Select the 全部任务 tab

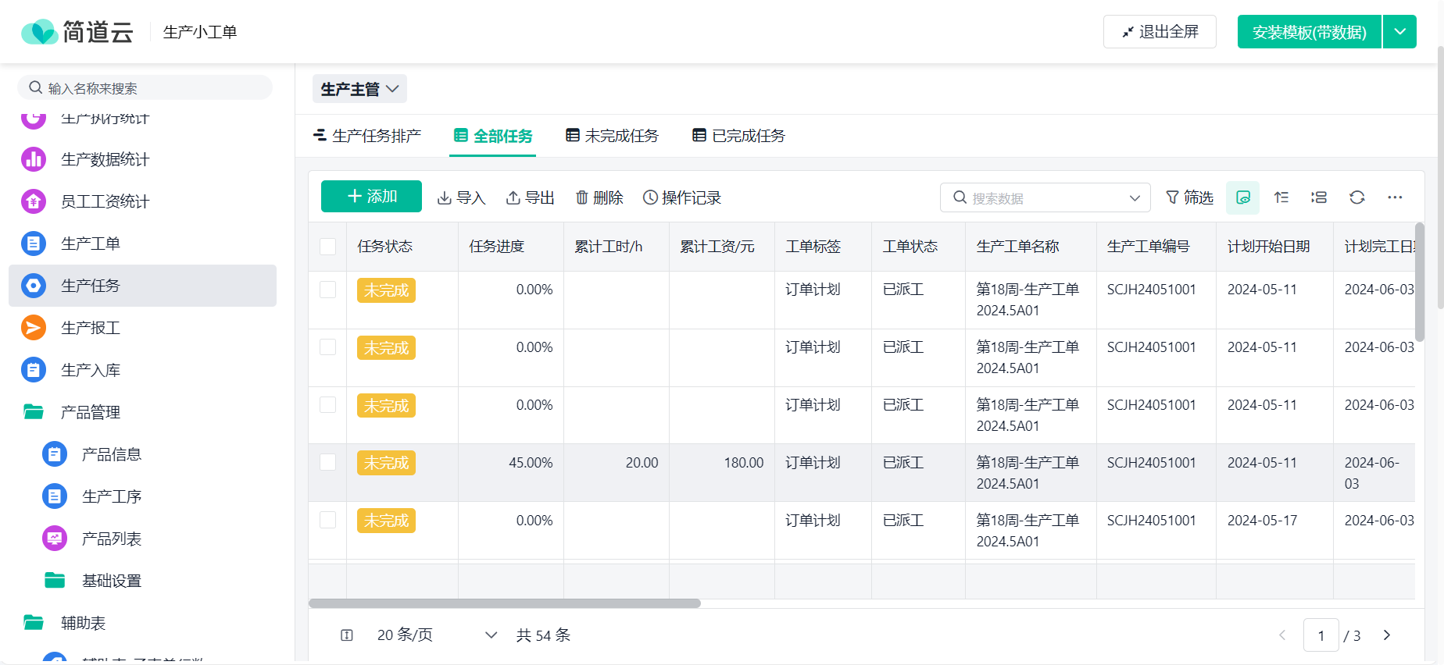click(x=493, y=136)
